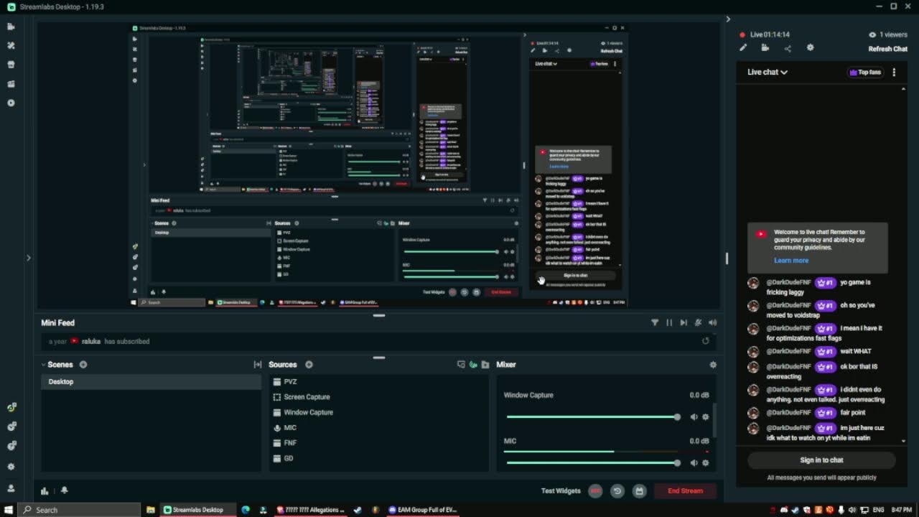Click the save replay button
The width and height of the screenshot is (919, 517).
(x=639, y=491)
